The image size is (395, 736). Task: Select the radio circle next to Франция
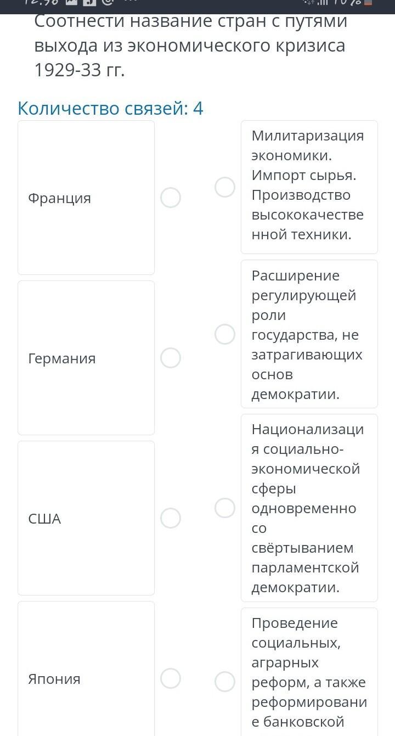[x=171, y=198]
